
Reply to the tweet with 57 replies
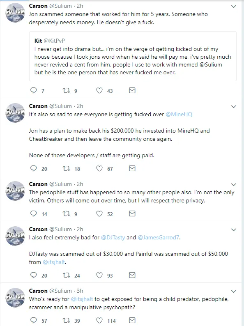click(x=34, y=320)
